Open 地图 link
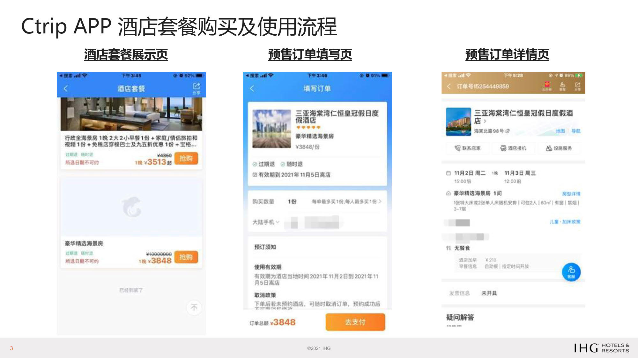 click(x=560, y=131)
